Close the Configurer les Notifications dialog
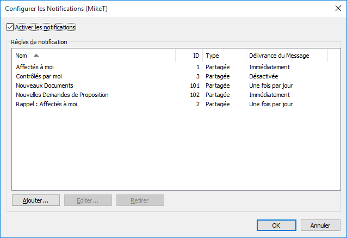Viewport: 347px width, 238px height. [335, 8]
